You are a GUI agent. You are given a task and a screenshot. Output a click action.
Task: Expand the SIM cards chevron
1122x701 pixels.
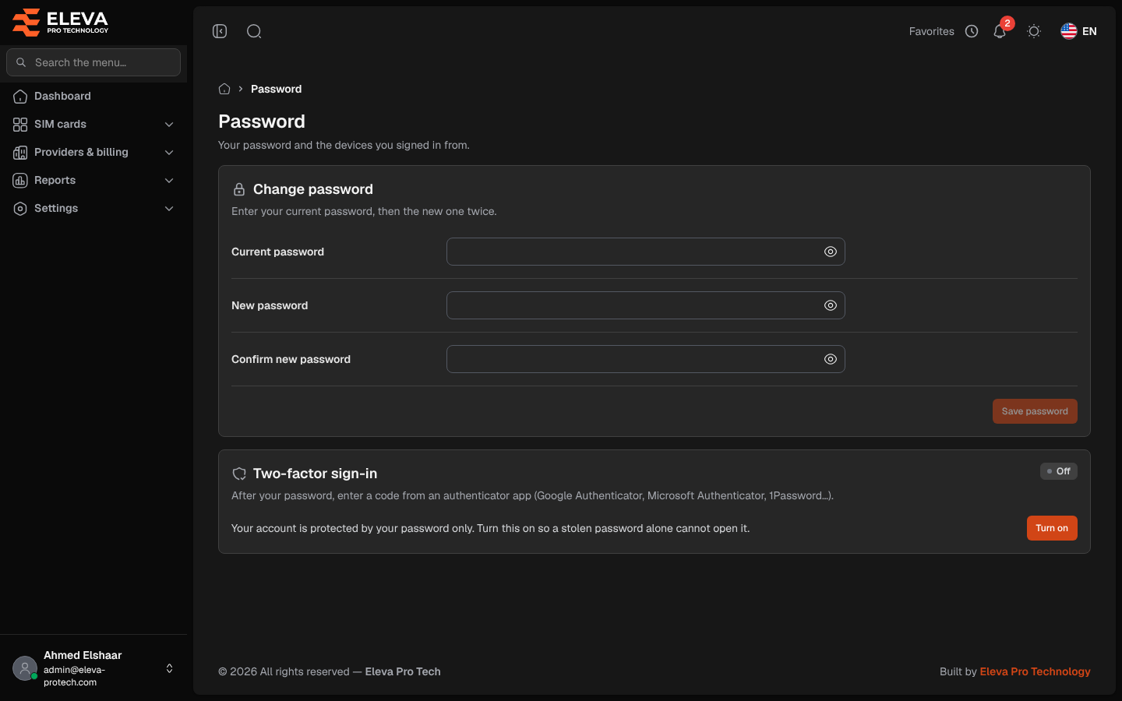169,124
